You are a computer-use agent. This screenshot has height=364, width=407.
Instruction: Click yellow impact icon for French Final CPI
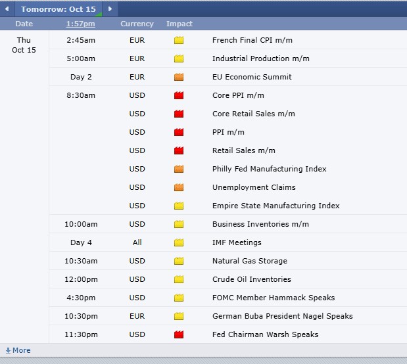point(179,40)
